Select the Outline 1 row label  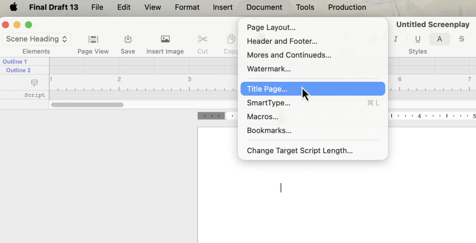click(15, 62)
